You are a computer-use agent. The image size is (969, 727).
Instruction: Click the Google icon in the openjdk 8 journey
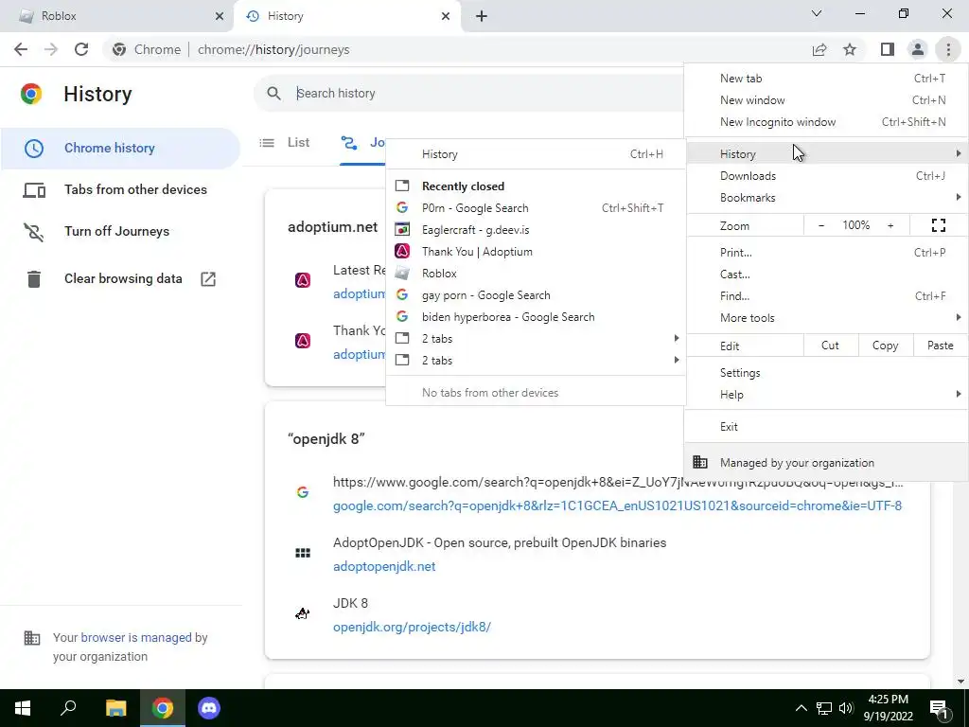(x=302, y=492)
